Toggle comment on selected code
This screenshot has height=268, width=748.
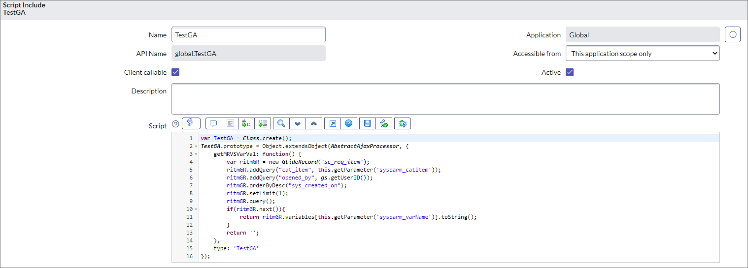pos(214,123)
